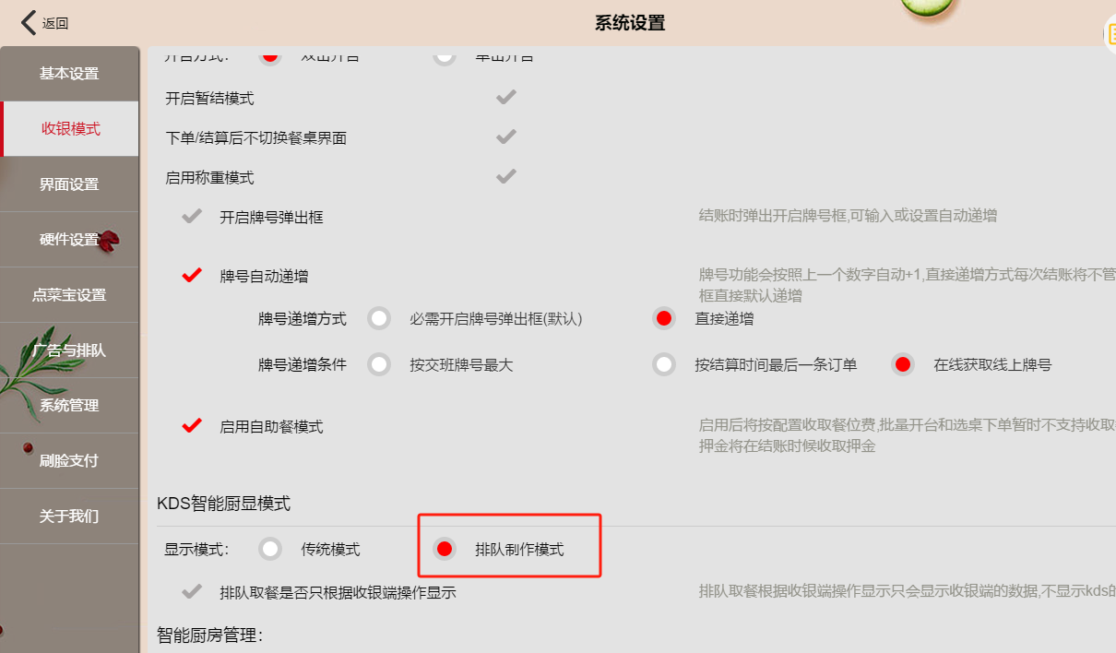Choose 按交班牌号最大 radio option

click(x=379, y=364)
